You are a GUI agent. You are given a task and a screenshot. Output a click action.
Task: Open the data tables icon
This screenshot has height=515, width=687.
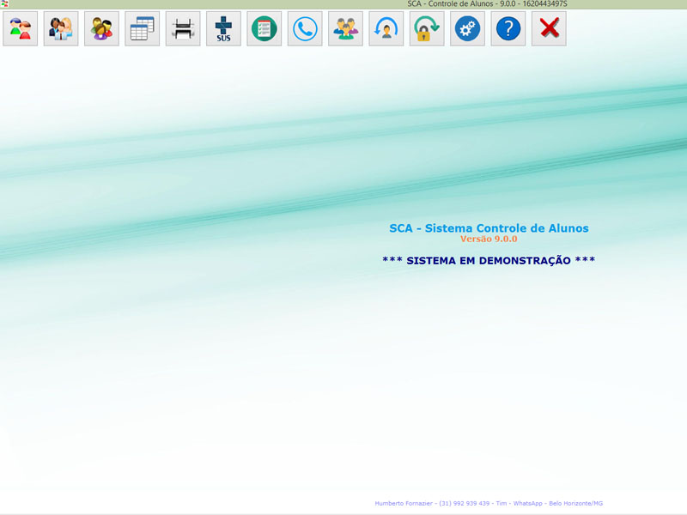143,29
